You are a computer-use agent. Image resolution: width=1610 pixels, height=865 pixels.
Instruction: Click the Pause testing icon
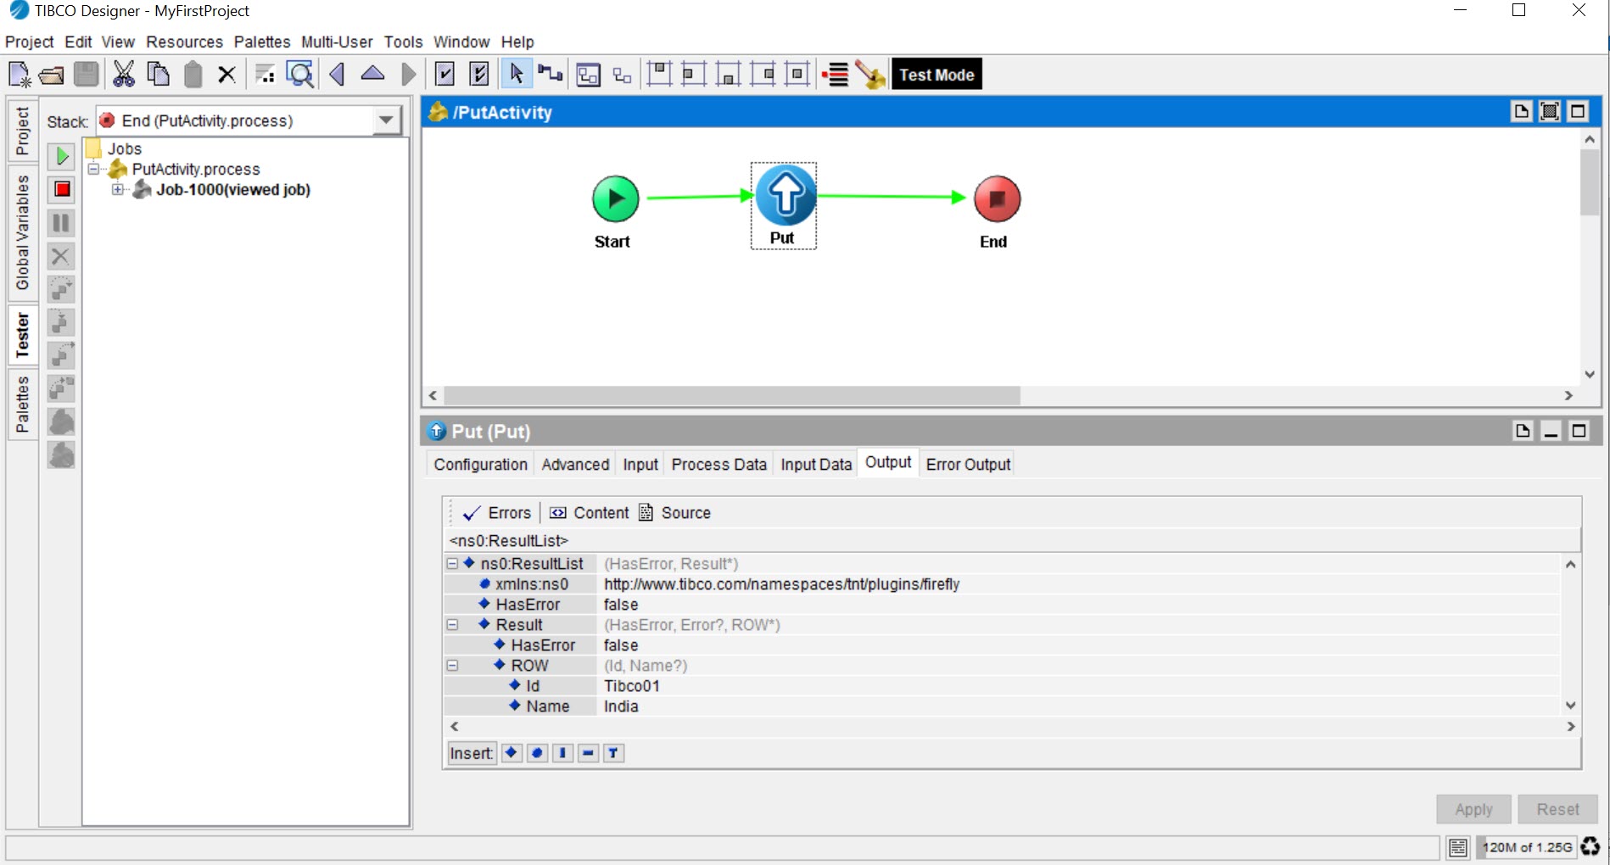pyautogui.click(x=62, y=223)
